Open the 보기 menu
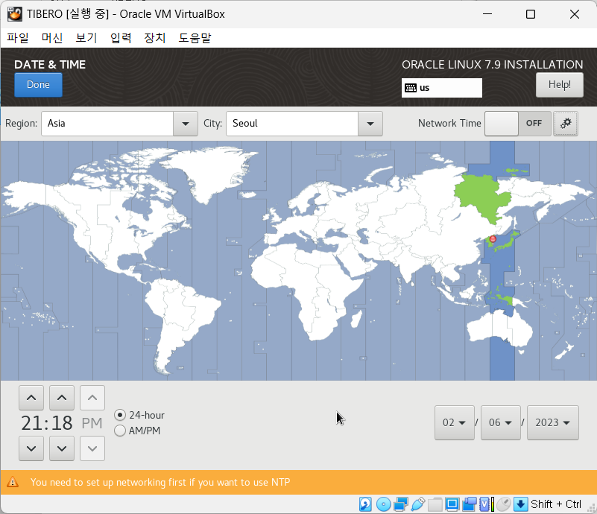This screenshot has width=597, height=514. click(x=86, y=38)
